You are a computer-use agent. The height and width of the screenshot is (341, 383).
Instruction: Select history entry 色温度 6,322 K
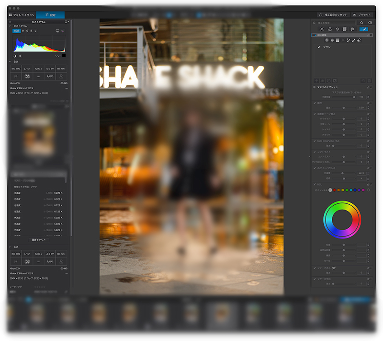coord(38,199)
